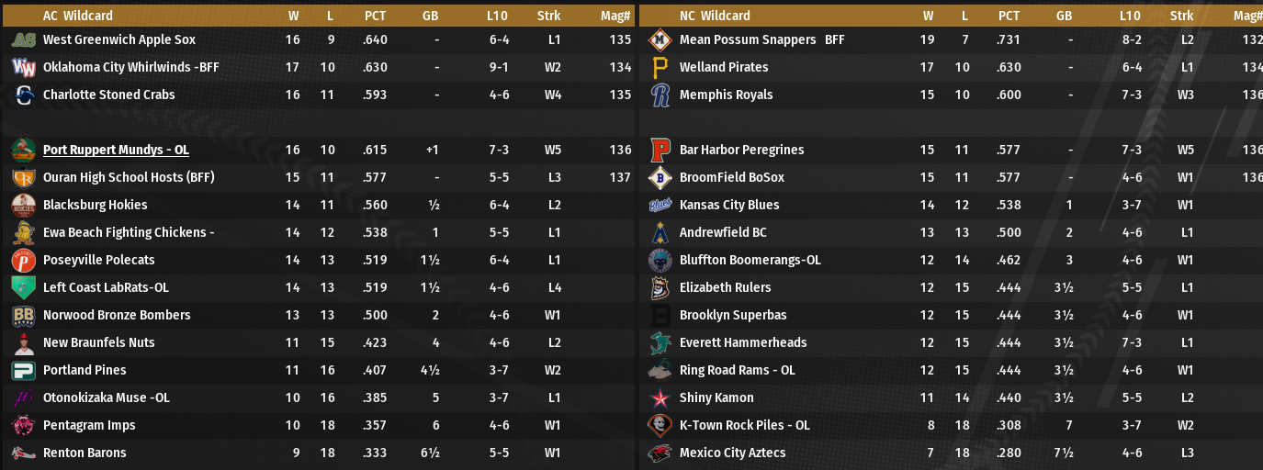Viewport: 1263px width, 470px height.
Task: Select the Mexico City Aztecs team name
Action: (731, 453)
